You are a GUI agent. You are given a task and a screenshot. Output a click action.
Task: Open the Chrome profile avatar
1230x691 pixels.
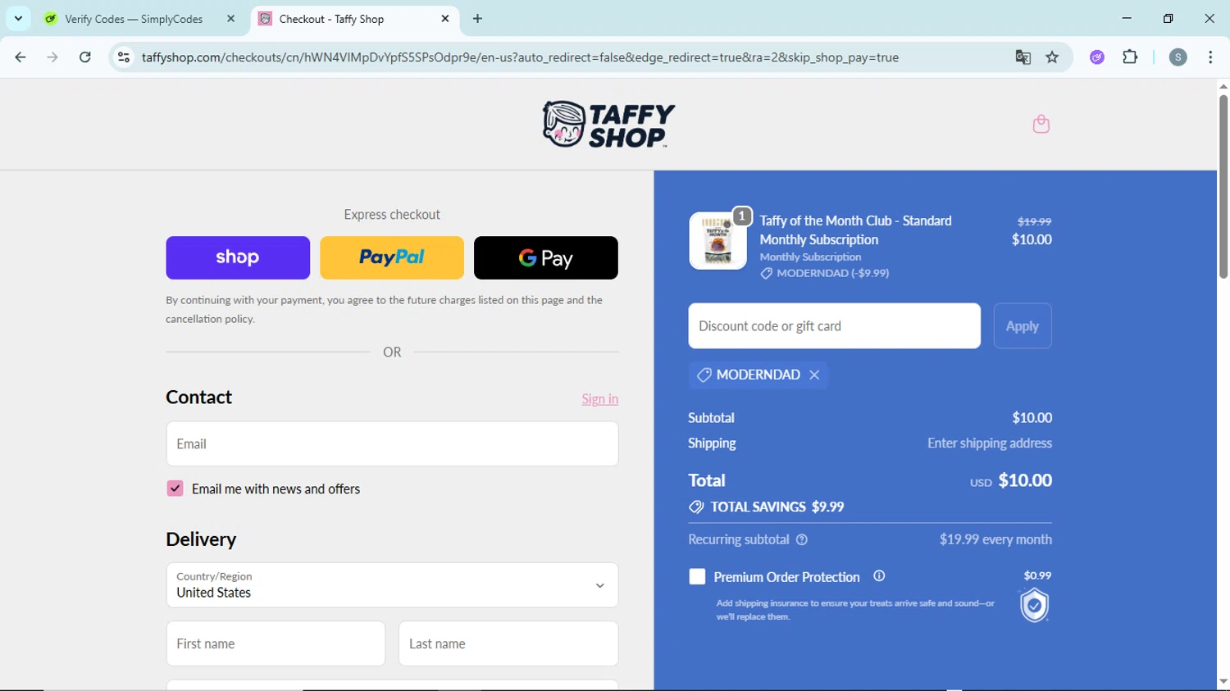(1178, 57)
